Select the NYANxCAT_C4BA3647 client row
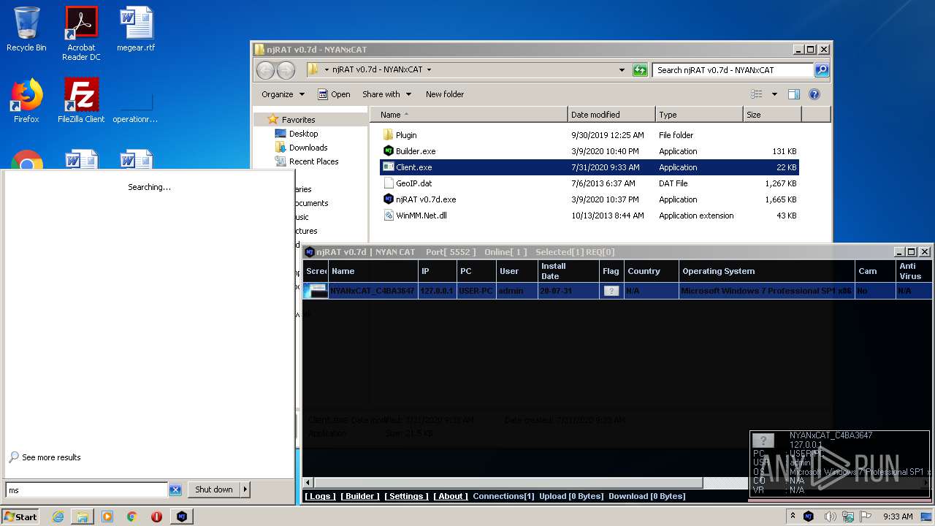Image resolution: width=935 pixels, height=526 pixels. pyautogui.click(x=618, y=291)
